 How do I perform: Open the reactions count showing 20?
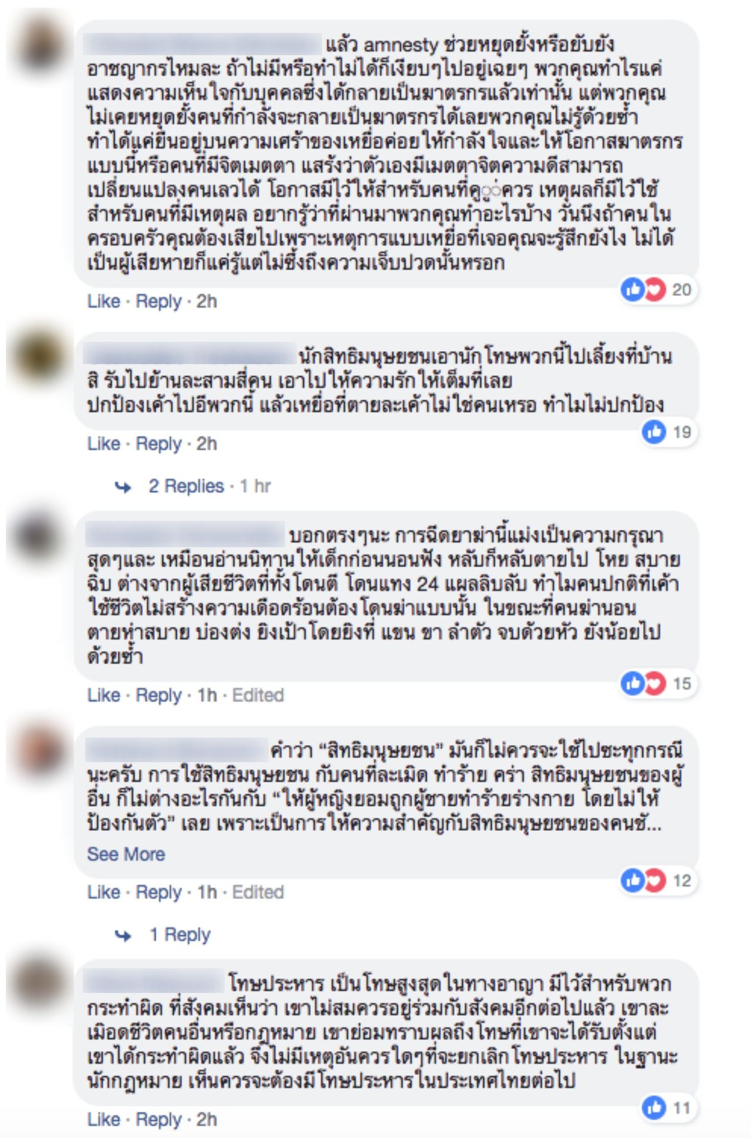click(658, 289)
